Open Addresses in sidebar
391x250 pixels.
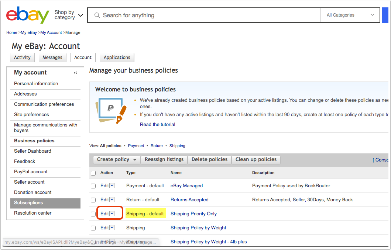pos(25,94)
